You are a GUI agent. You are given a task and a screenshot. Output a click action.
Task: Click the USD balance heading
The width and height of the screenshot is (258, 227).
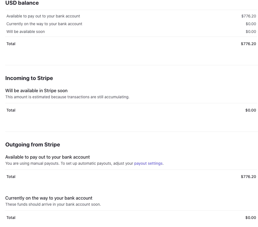pos(22,3)
